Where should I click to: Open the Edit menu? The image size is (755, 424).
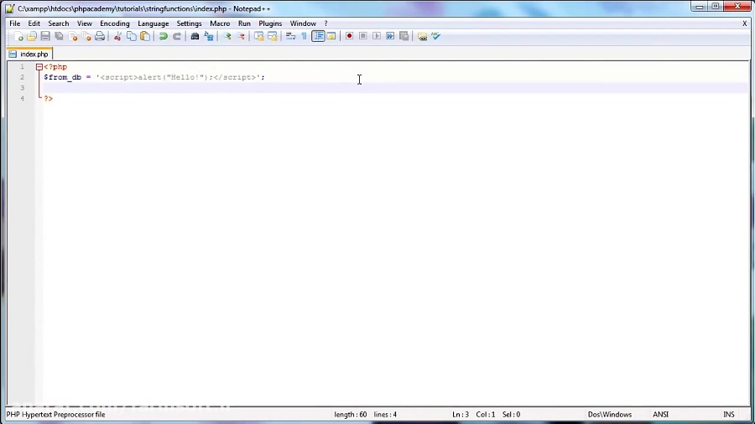pyautogui.click(x=34, y=23)
